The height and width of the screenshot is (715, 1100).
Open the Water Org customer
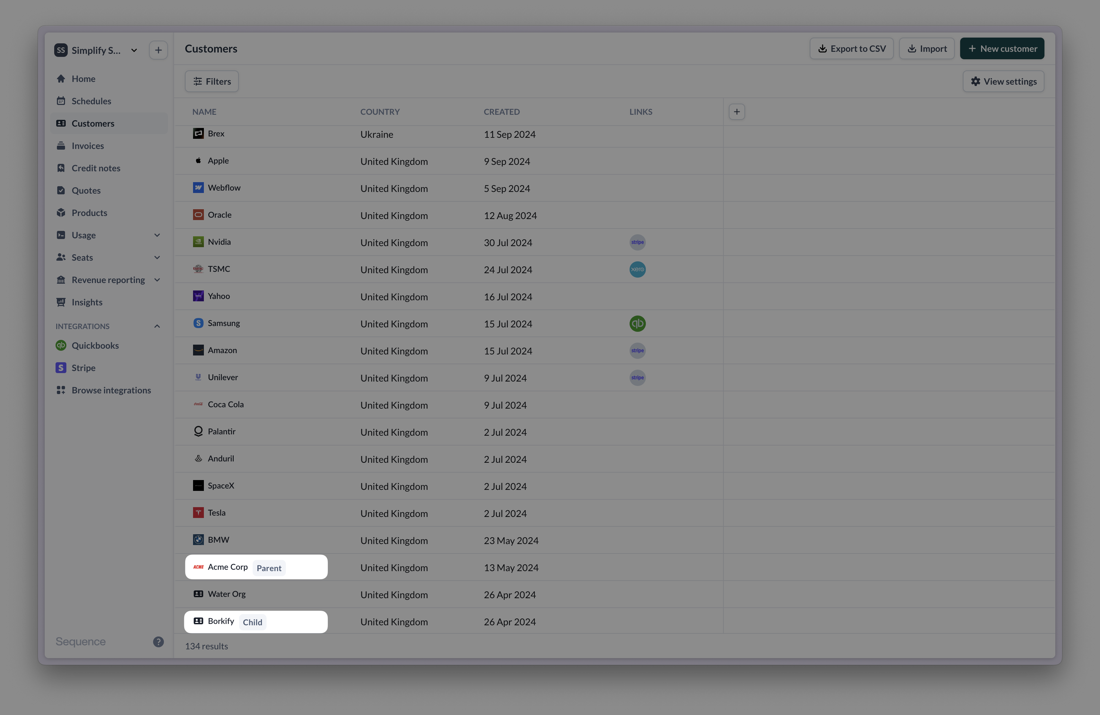click(227, 594)
